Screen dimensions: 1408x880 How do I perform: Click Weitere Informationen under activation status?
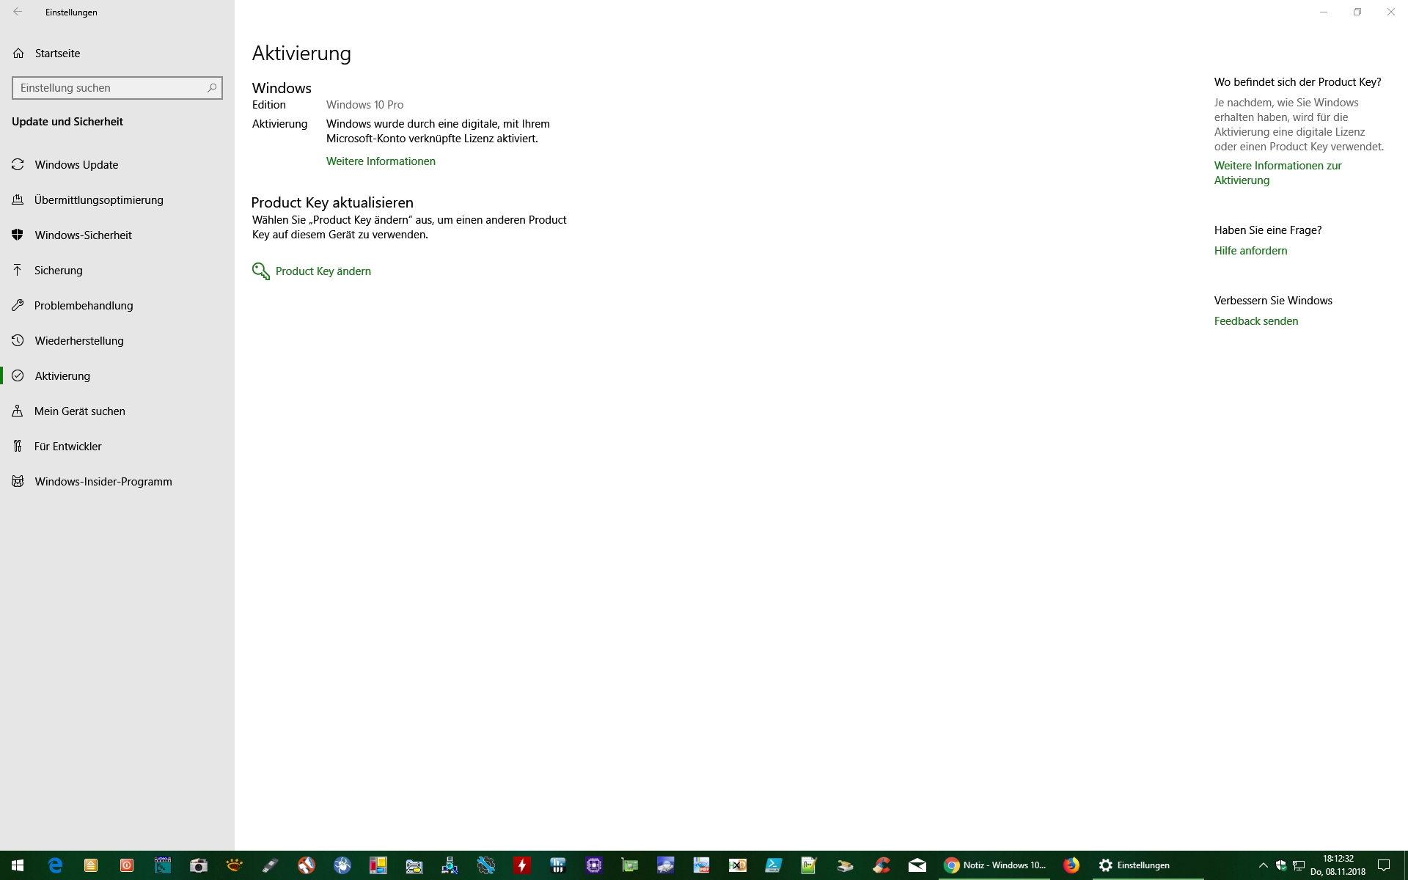point(381,161)
